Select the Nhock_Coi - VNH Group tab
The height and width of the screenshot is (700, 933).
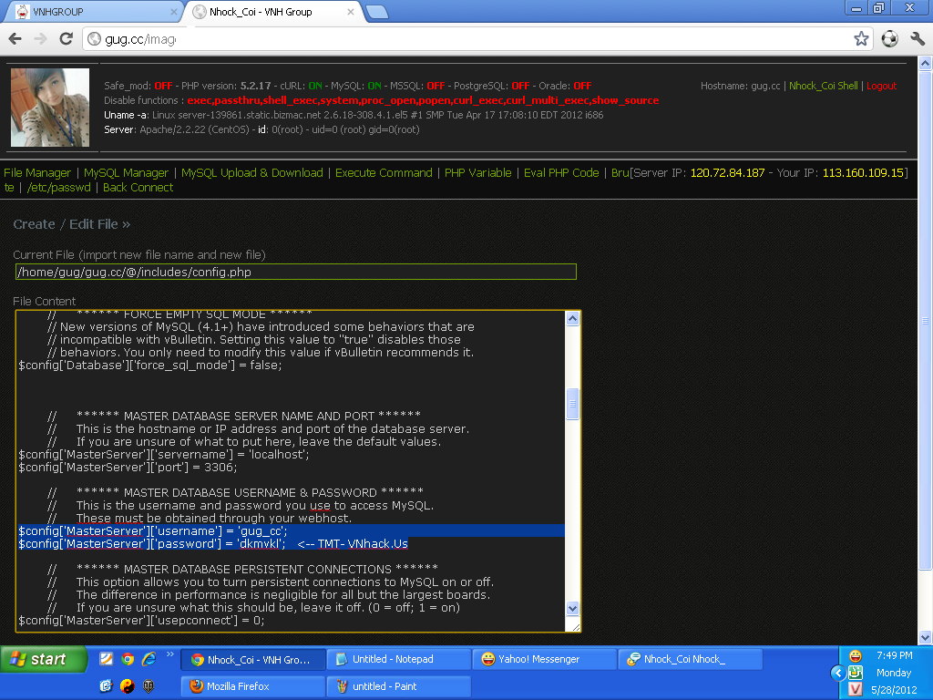tap(273, 12)
